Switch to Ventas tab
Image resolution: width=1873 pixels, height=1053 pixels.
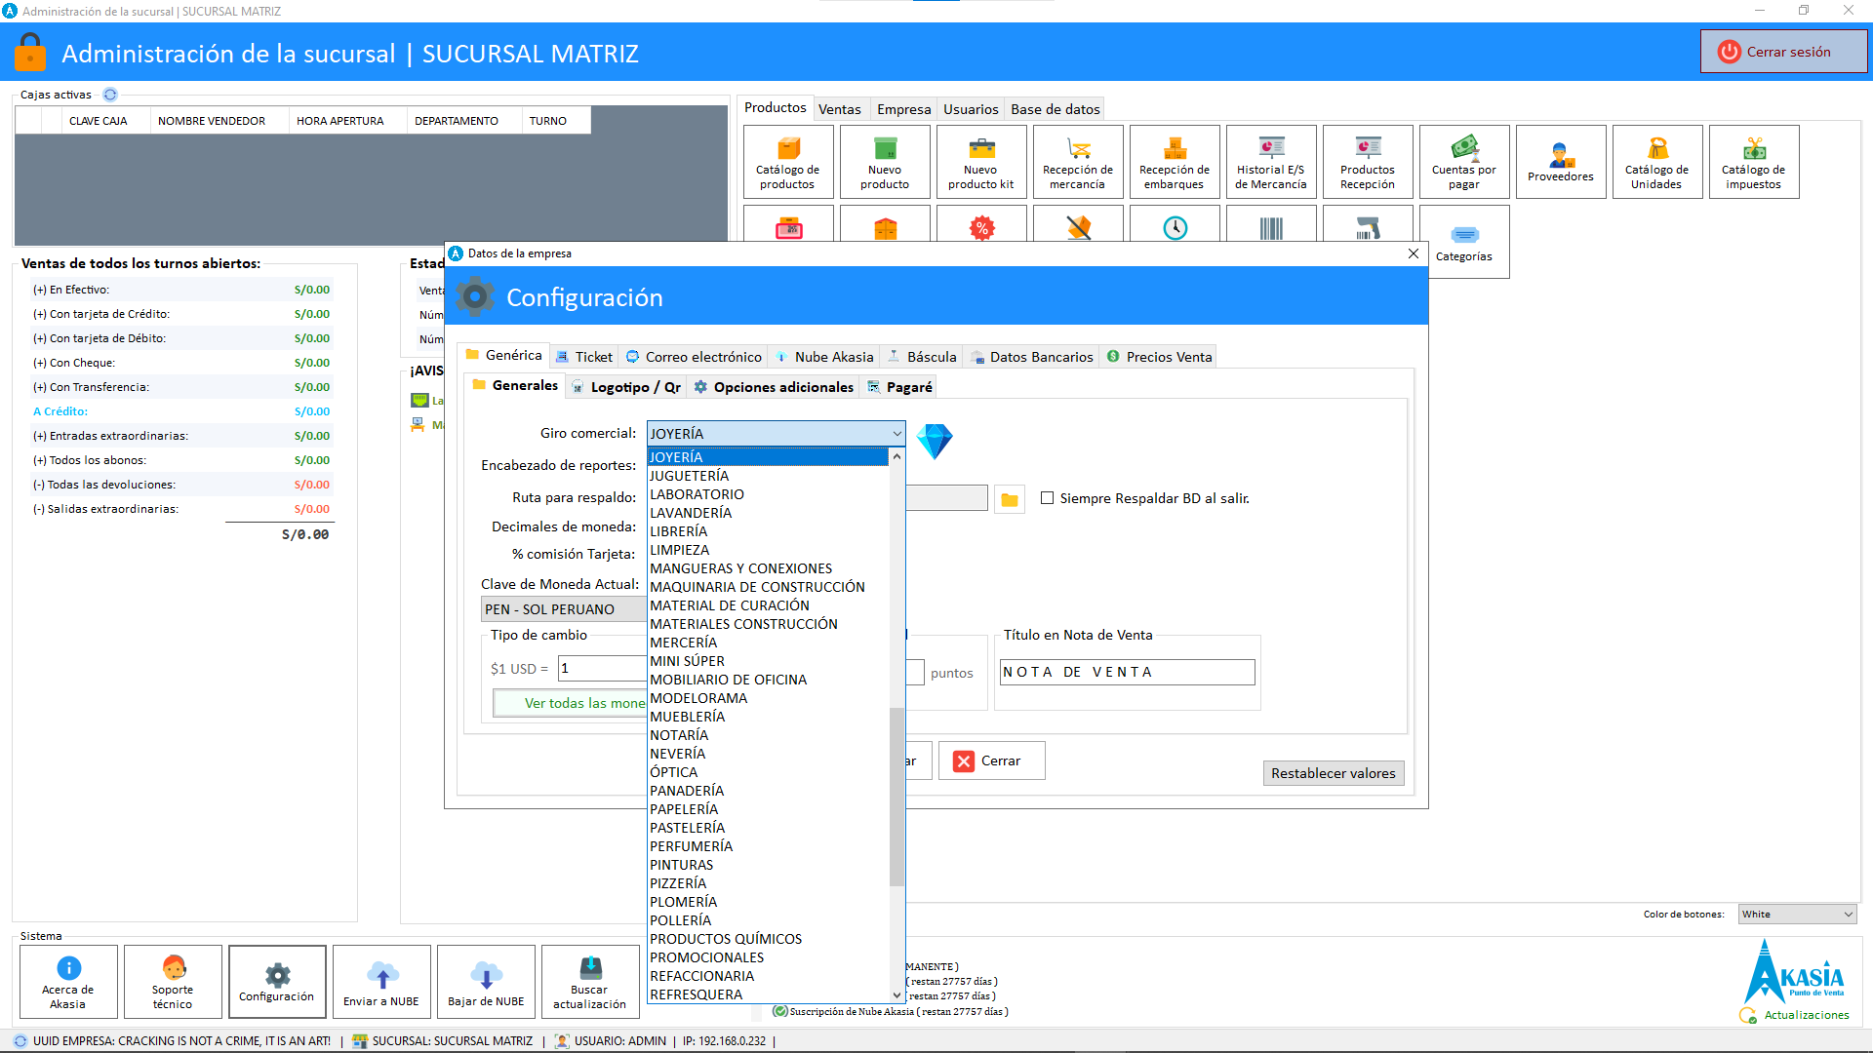click(840, 109)
